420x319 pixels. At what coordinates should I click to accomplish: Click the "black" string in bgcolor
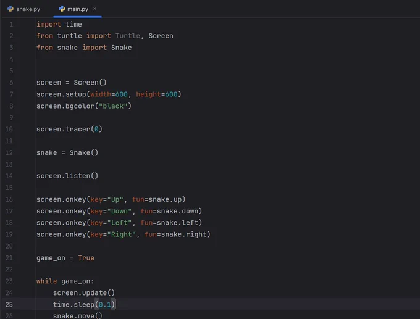pos(113,106)
